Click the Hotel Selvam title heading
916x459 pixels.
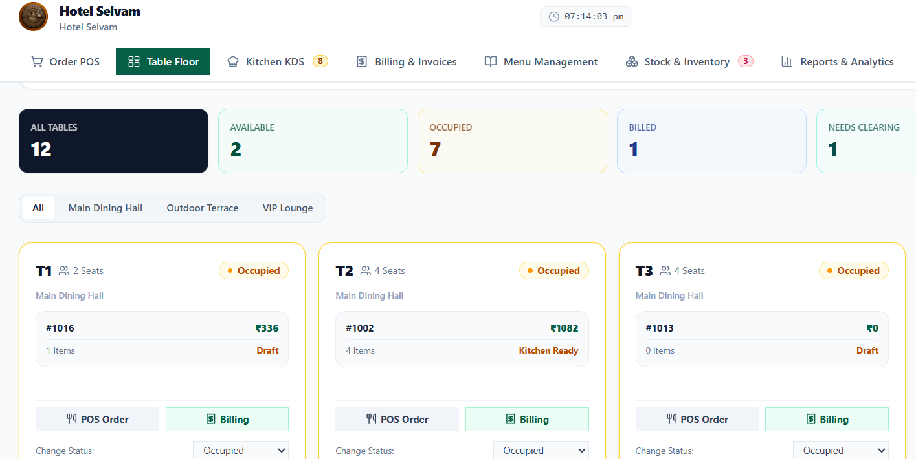pos(100,11)
